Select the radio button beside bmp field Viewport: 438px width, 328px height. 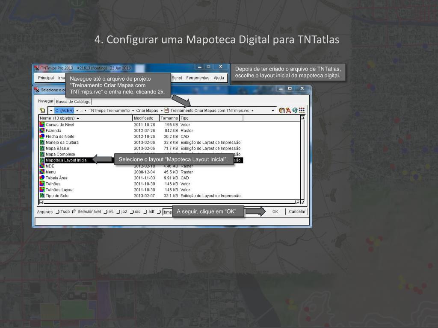159,212
